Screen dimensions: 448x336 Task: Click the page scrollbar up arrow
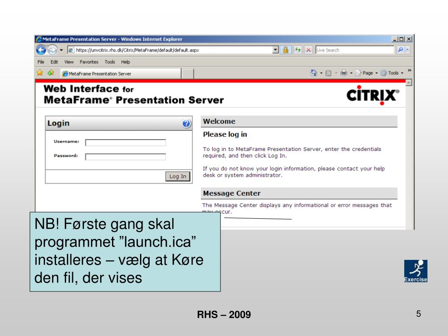coord(409,83)
